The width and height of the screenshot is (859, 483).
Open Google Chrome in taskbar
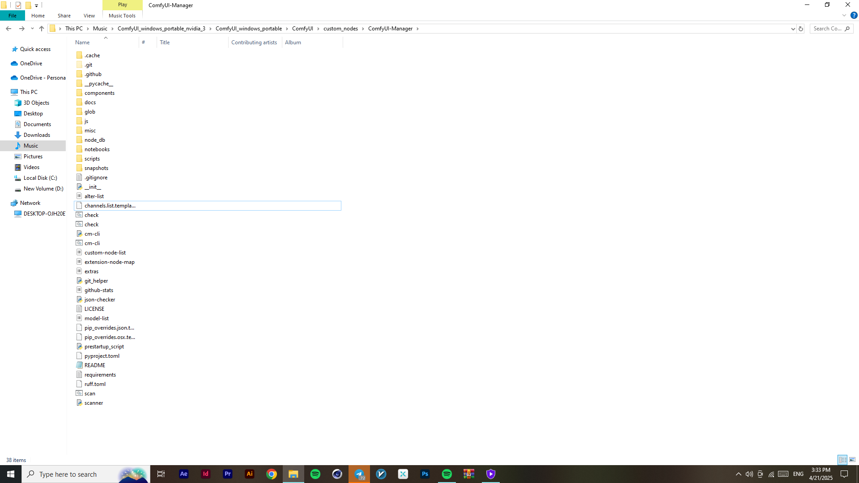[272, 474]
